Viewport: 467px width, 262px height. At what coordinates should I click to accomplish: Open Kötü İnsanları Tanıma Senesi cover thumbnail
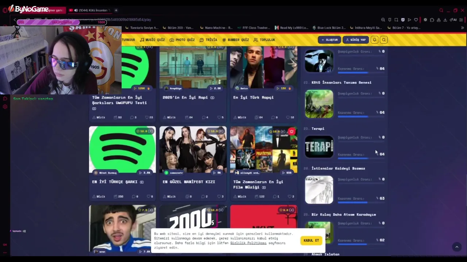pos(319,104)
